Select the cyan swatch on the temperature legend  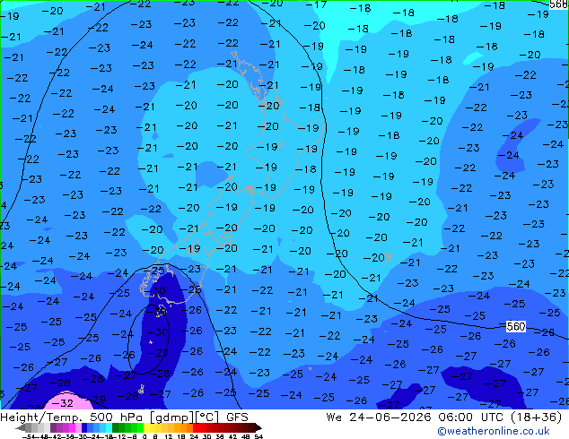click(x=109, y=427)
